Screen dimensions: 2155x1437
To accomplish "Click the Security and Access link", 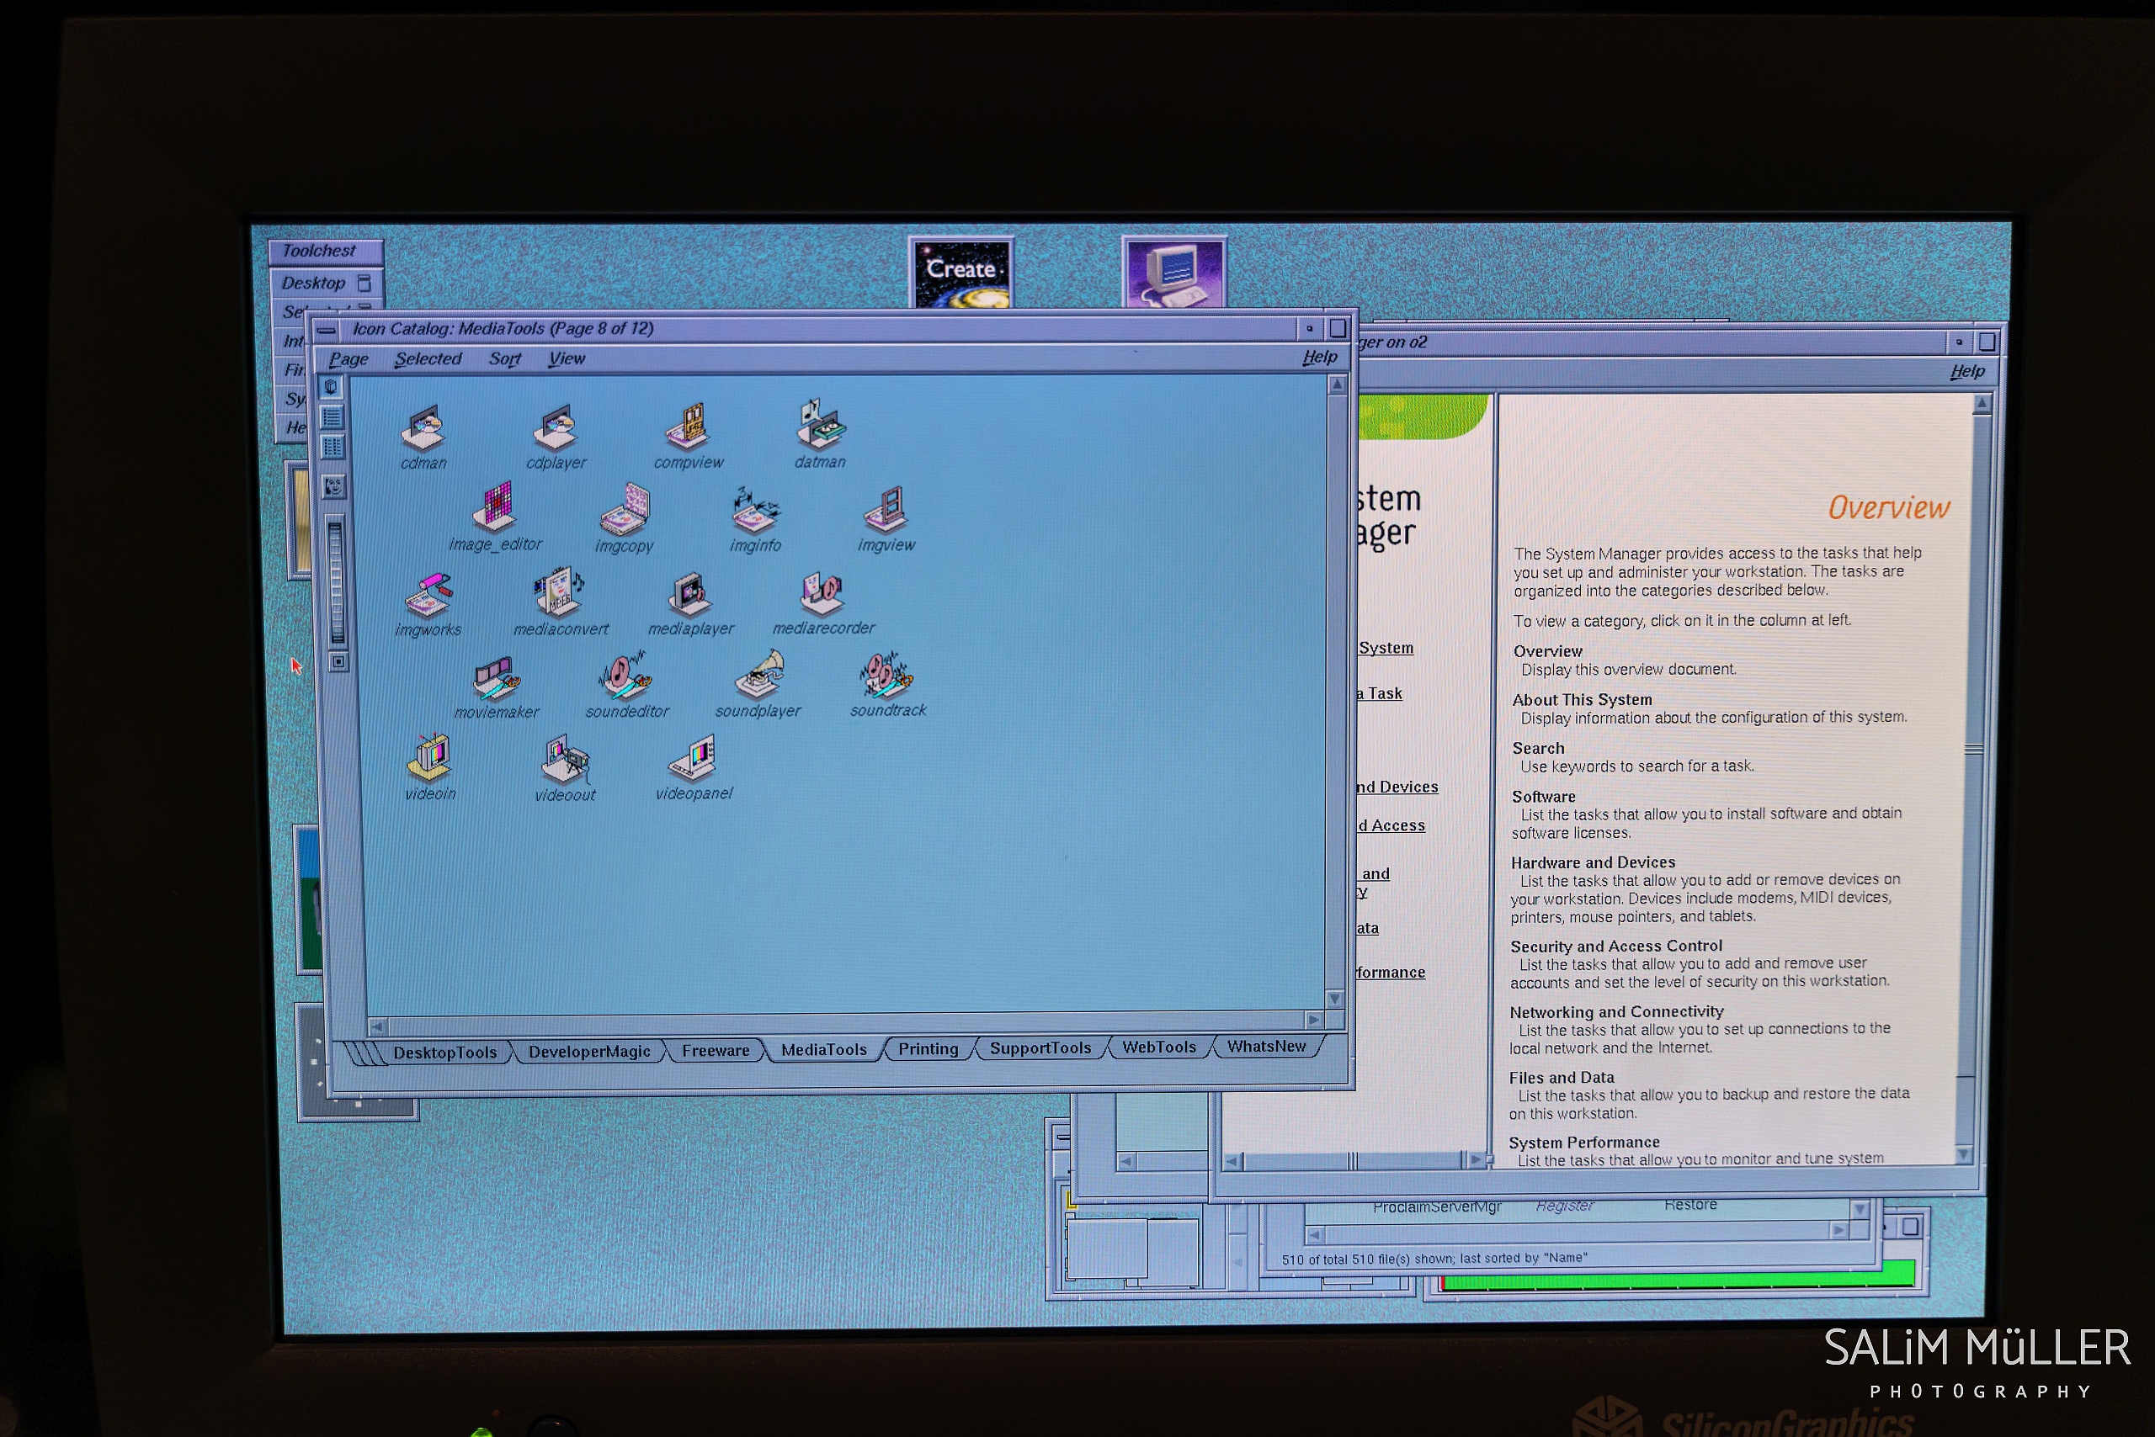I will [x=1391, y=825].
